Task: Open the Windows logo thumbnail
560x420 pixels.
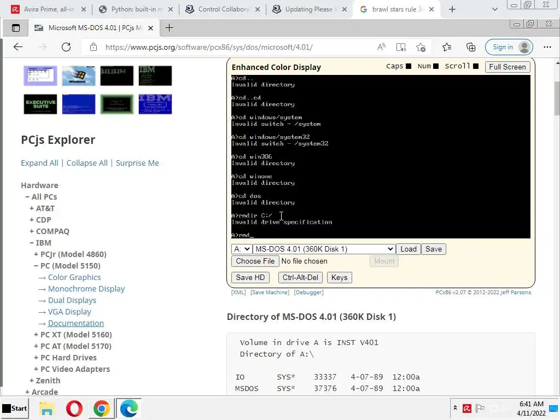Action: [x=79, y=75]
